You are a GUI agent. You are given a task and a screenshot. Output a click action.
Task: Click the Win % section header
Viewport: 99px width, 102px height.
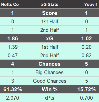[50, 89]
